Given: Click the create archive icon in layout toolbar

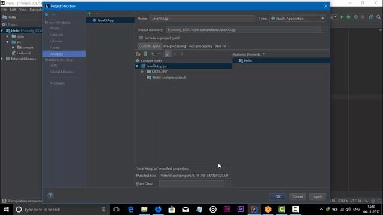Looking at the screenshot, I should [x=145, y=54].
